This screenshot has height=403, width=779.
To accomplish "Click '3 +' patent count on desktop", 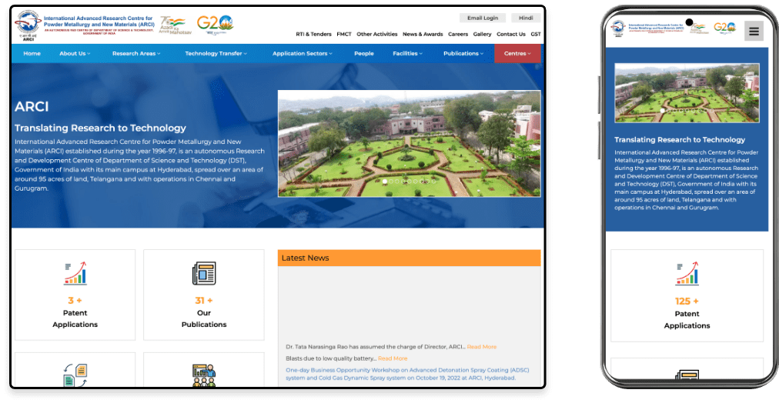I will [x=75, y=300].
